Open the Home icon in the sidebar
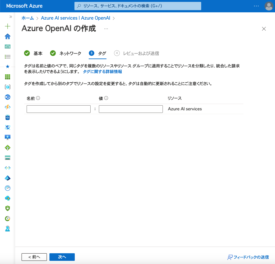 click(8, 36)
